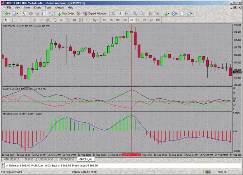Open the Tools menu
The width and height of the screenshot is (243, 175).
pos(48,7)
